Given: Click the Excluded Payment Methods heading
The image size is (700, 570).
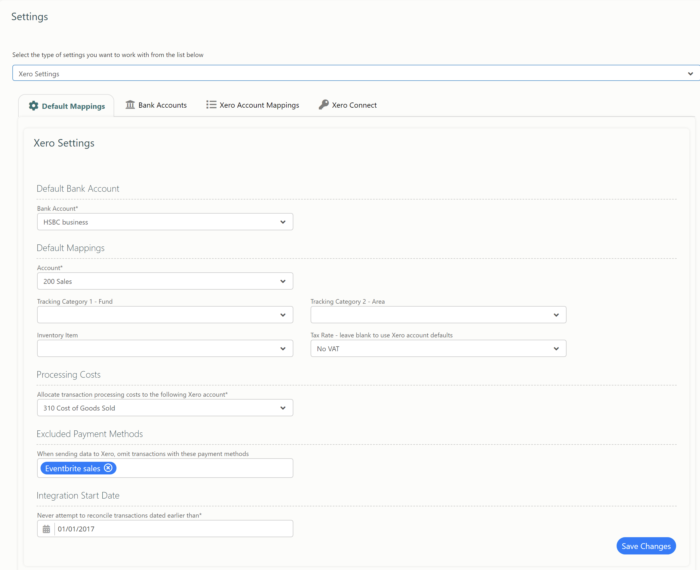Looking at the screenshot, I should coord(89,434).
